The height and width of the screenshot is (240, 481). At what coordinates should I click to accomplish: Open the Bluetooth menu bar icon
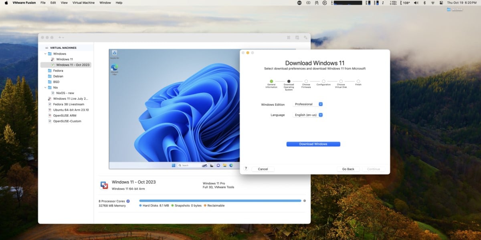tap(424, 2)
